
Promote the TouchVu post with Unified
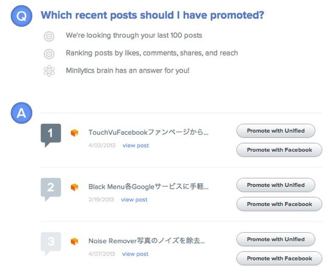pos(276,131)
